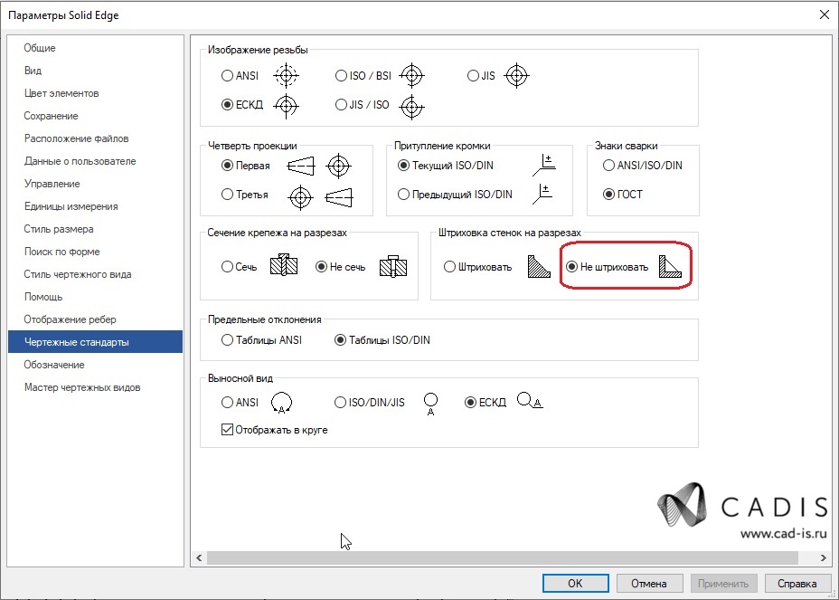Click the hatched rib icon next to Штриховать
This screenshot has width=839, height=600.
pos(539,266)
